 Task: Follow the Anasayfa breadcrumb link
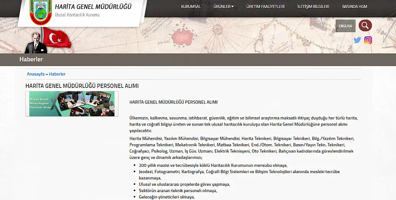coord(36,74)
